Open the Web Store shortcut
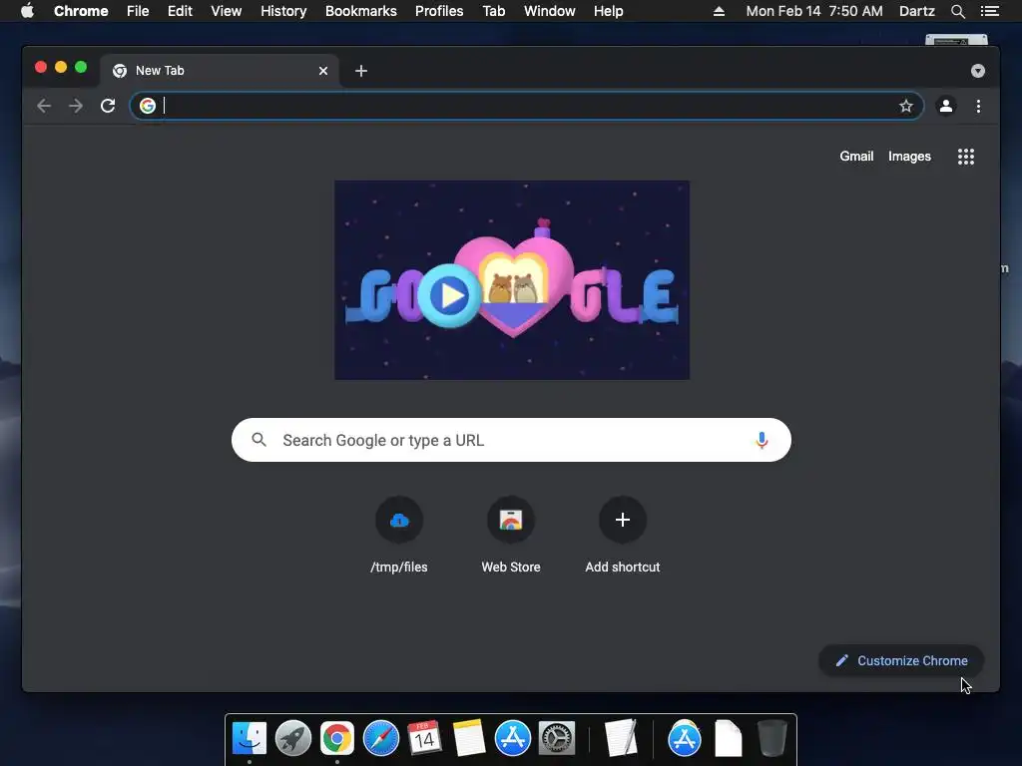1022x766 pixels. point(511,535)
